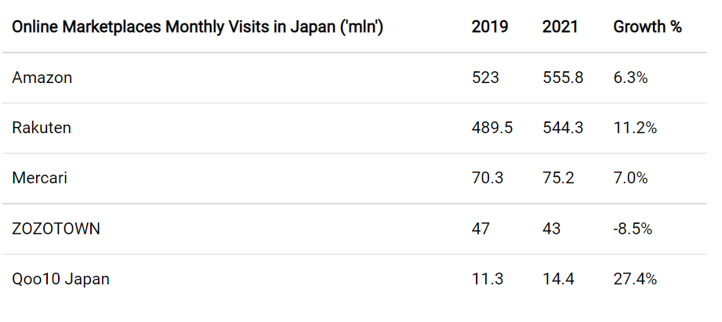Click Mercari's 2021 value 75.2

click(558, 178)
